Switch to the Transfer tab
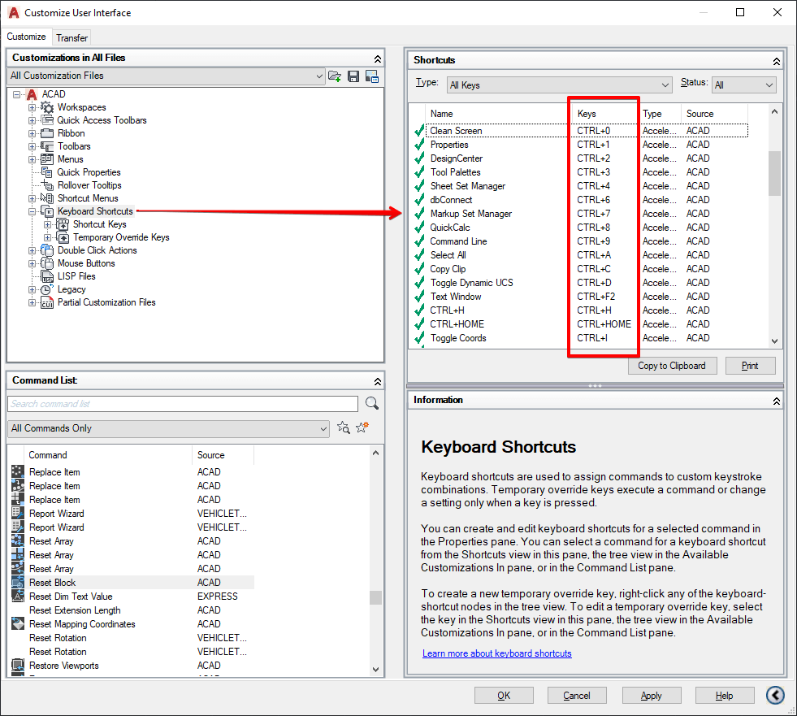The height and width of the screenshot is (716, 797). 71,37
